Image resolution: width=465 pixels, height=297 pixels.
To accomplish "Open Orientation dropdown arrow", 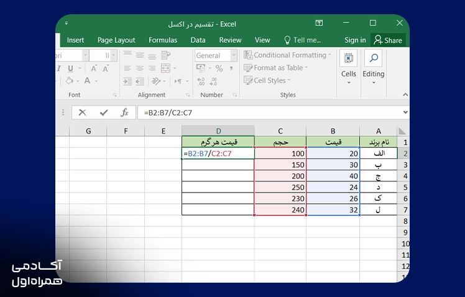I will (164, 81).
